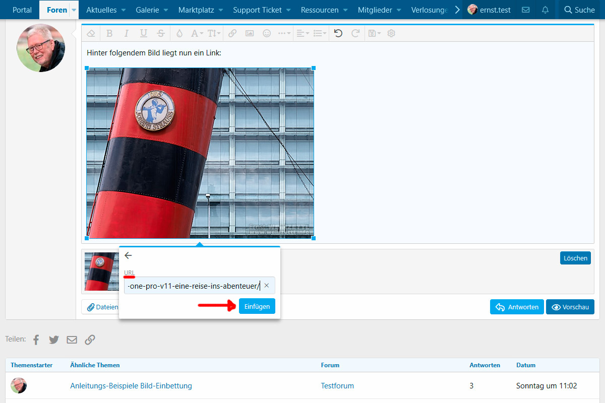Go back with the arrow in URL popup

click(128, 255)
